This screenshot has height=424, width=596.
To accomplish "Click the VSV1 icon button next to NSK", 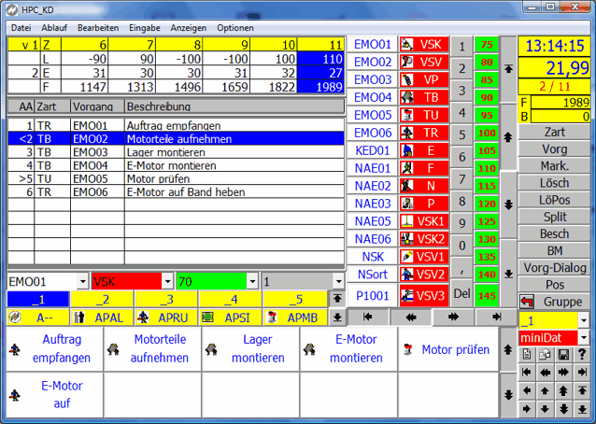I will (422, 257).
